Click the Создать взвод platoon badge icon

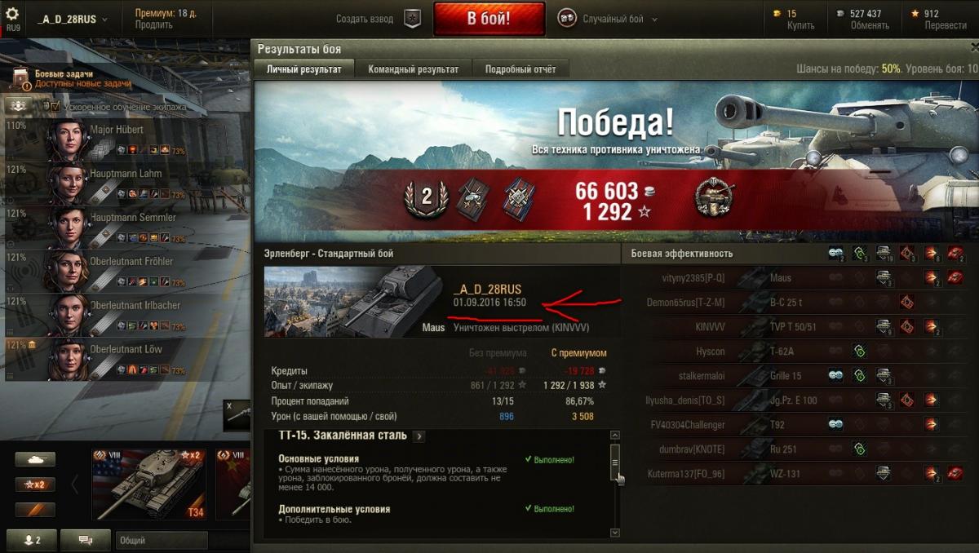point(413,19)
